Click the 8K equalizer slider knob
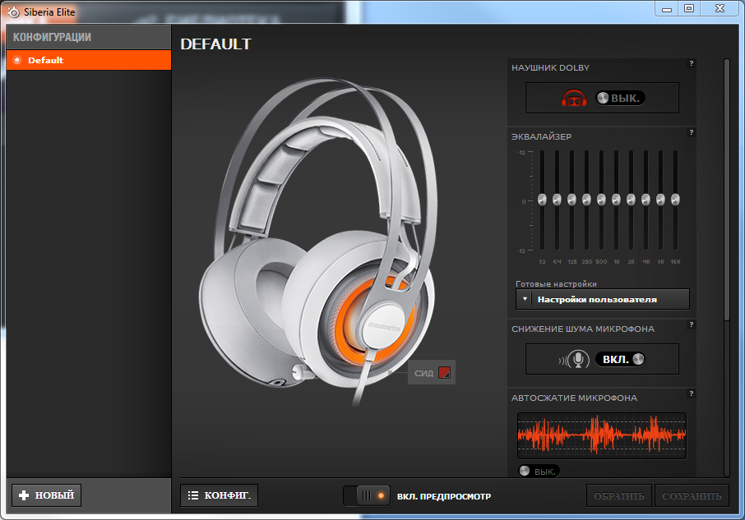This screenshot has width=745, height=520. pos(660,200)
